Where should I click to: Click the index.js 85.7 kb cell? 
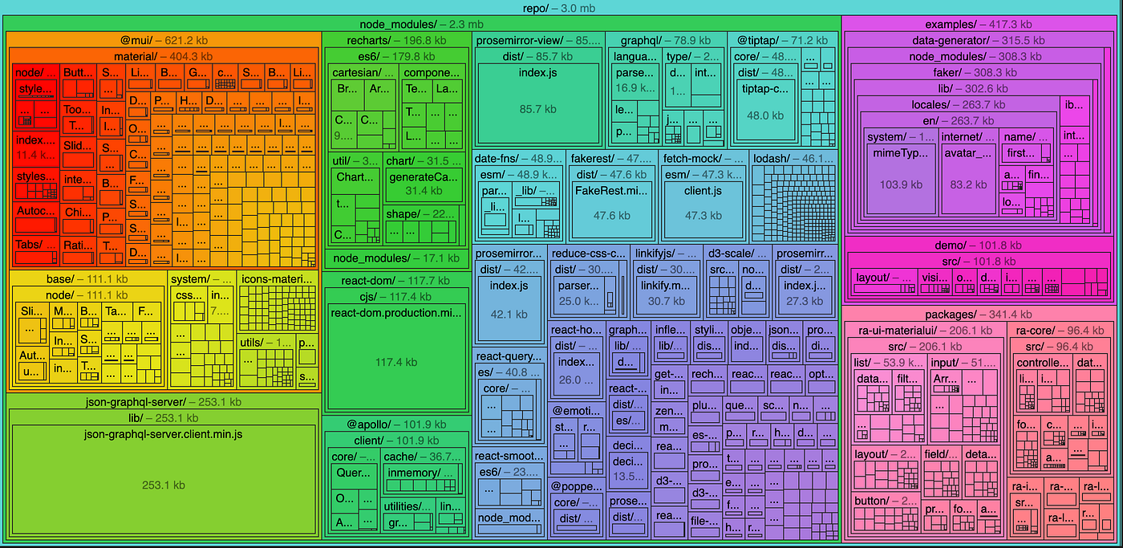537,103
